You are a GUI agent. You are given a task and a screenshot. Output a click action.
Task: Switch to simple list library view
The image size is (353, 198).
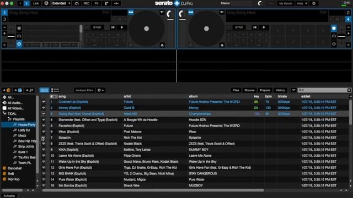tap(44, 90)
